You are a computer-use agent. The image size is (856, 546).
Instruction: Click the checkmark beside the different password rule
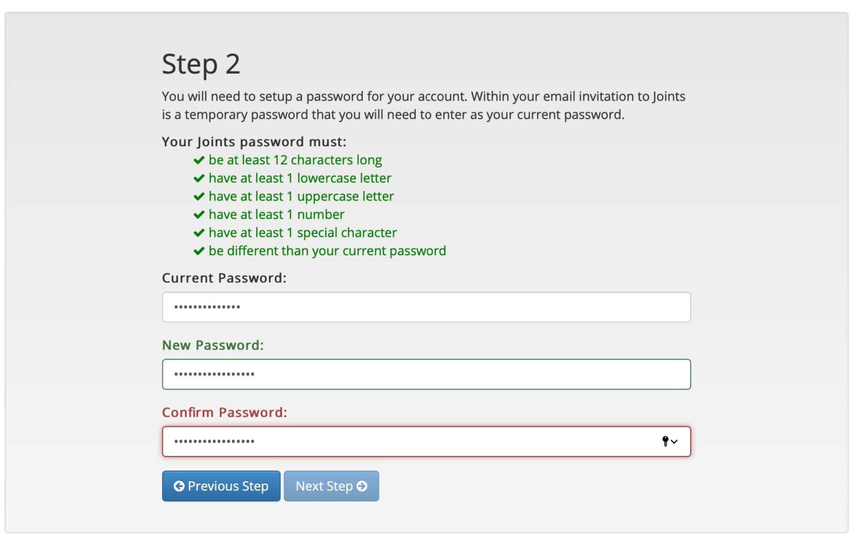click(199, 251)
